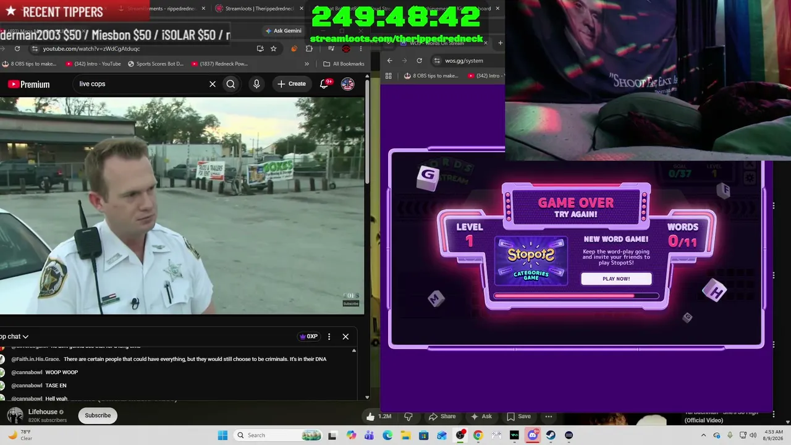Viewport: 791px width, 445px height.
Task: Open the apps grid in WOS bookmarks bar
Action: pos(388,76)
